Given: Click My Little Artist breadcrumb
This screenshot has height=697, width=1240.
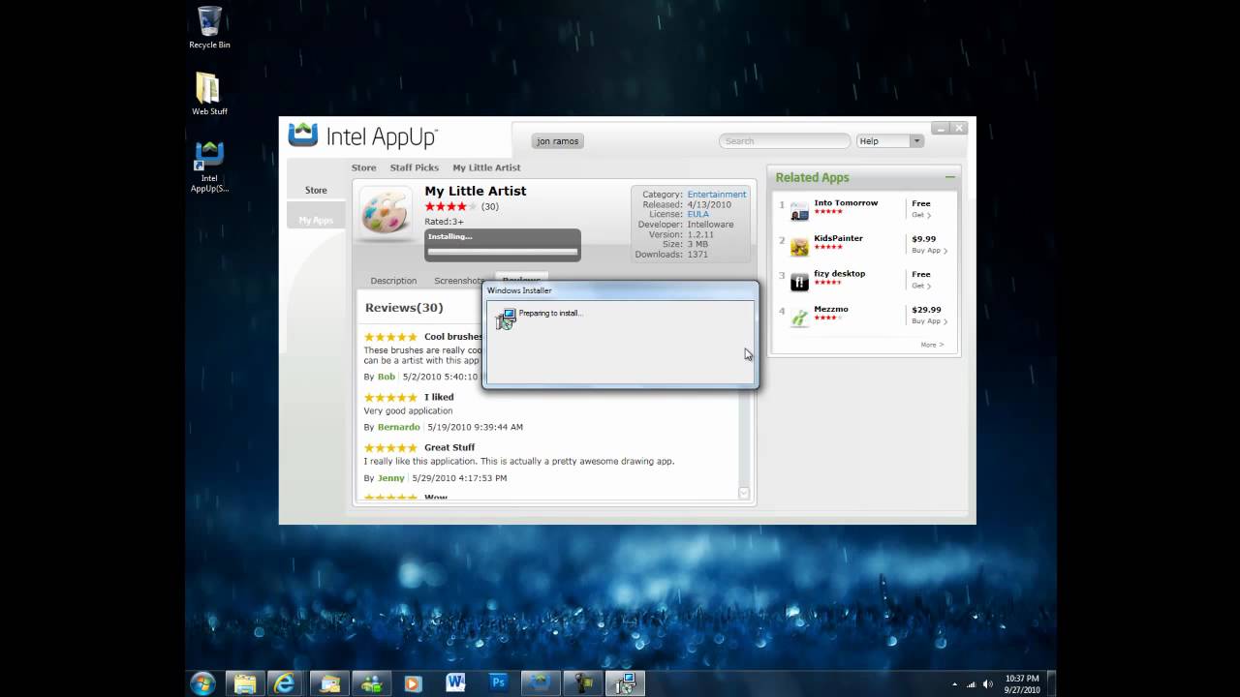Looking at the screenshot, I should (x=486, y=167).
